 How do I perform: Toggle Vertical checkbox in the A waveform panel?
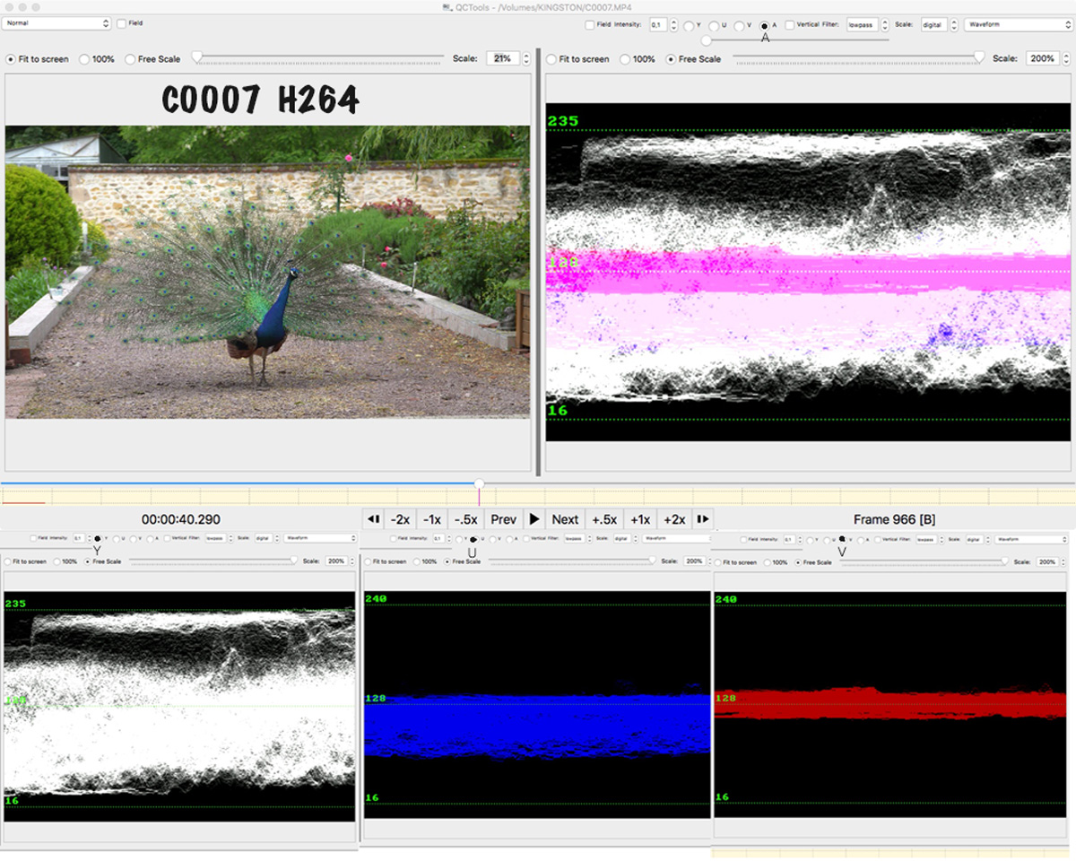coord(790,25)
